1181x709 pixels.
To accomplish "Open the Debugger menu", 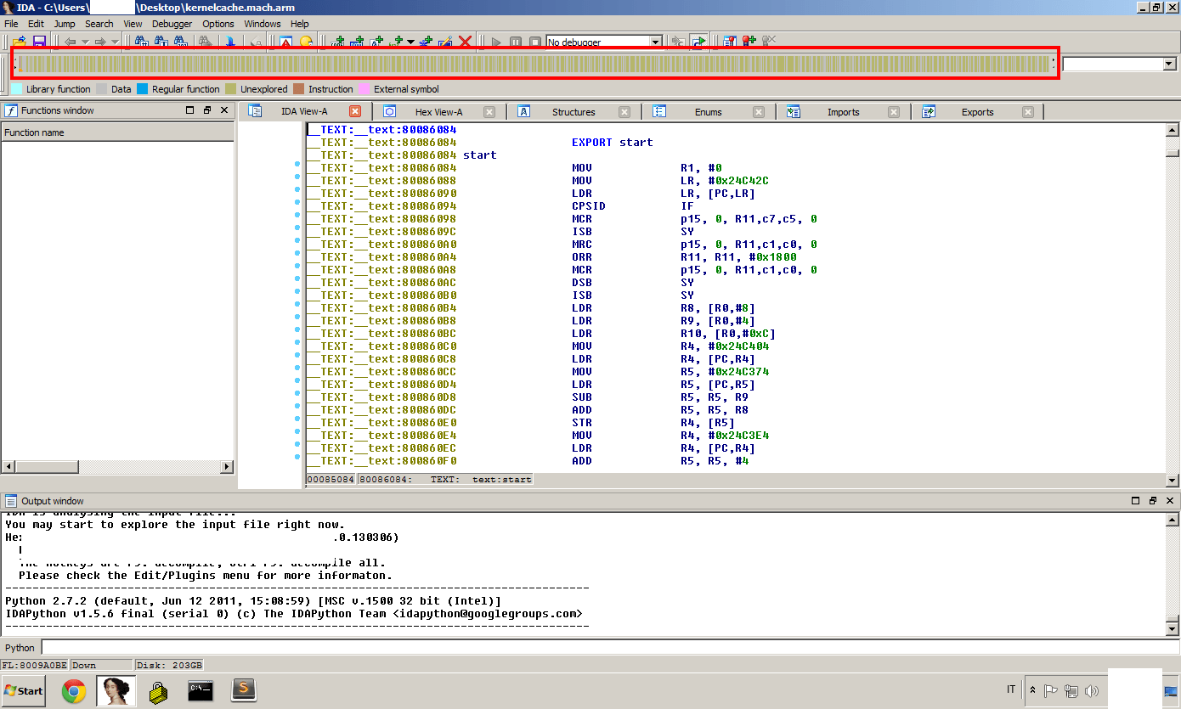I will coord(172,24).
